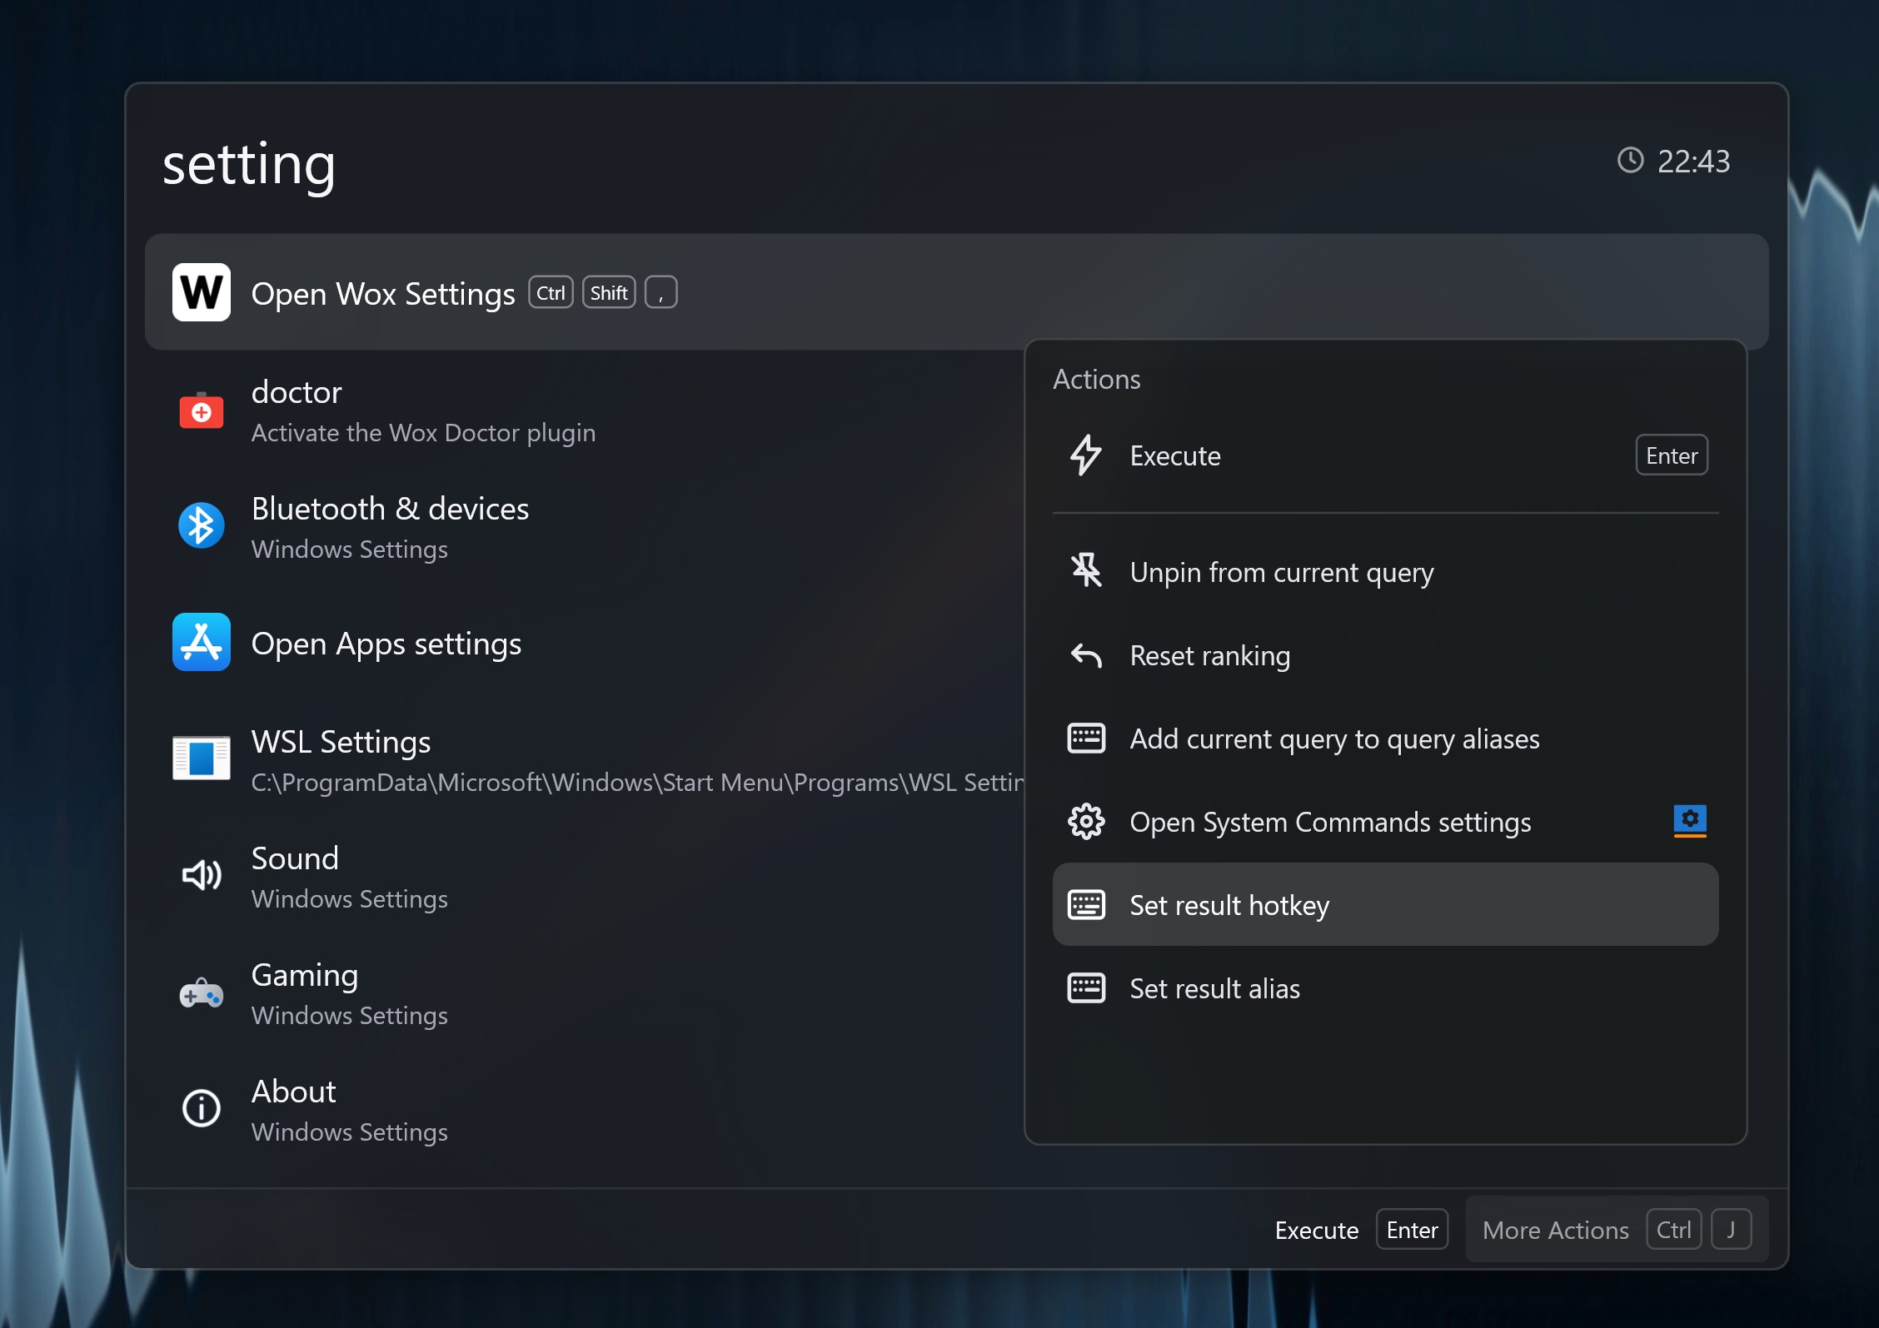Click the Reset ranking arrow icon

point(1086,655)
